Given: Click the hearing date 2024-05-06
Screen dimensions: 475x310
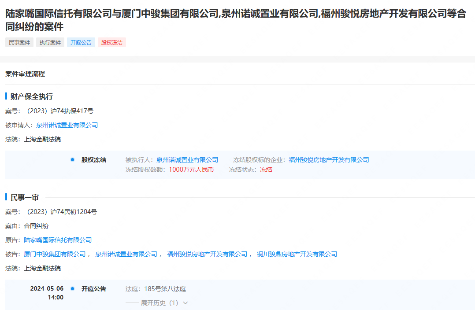Looking at the screenshot, I should tap(47, 288).
